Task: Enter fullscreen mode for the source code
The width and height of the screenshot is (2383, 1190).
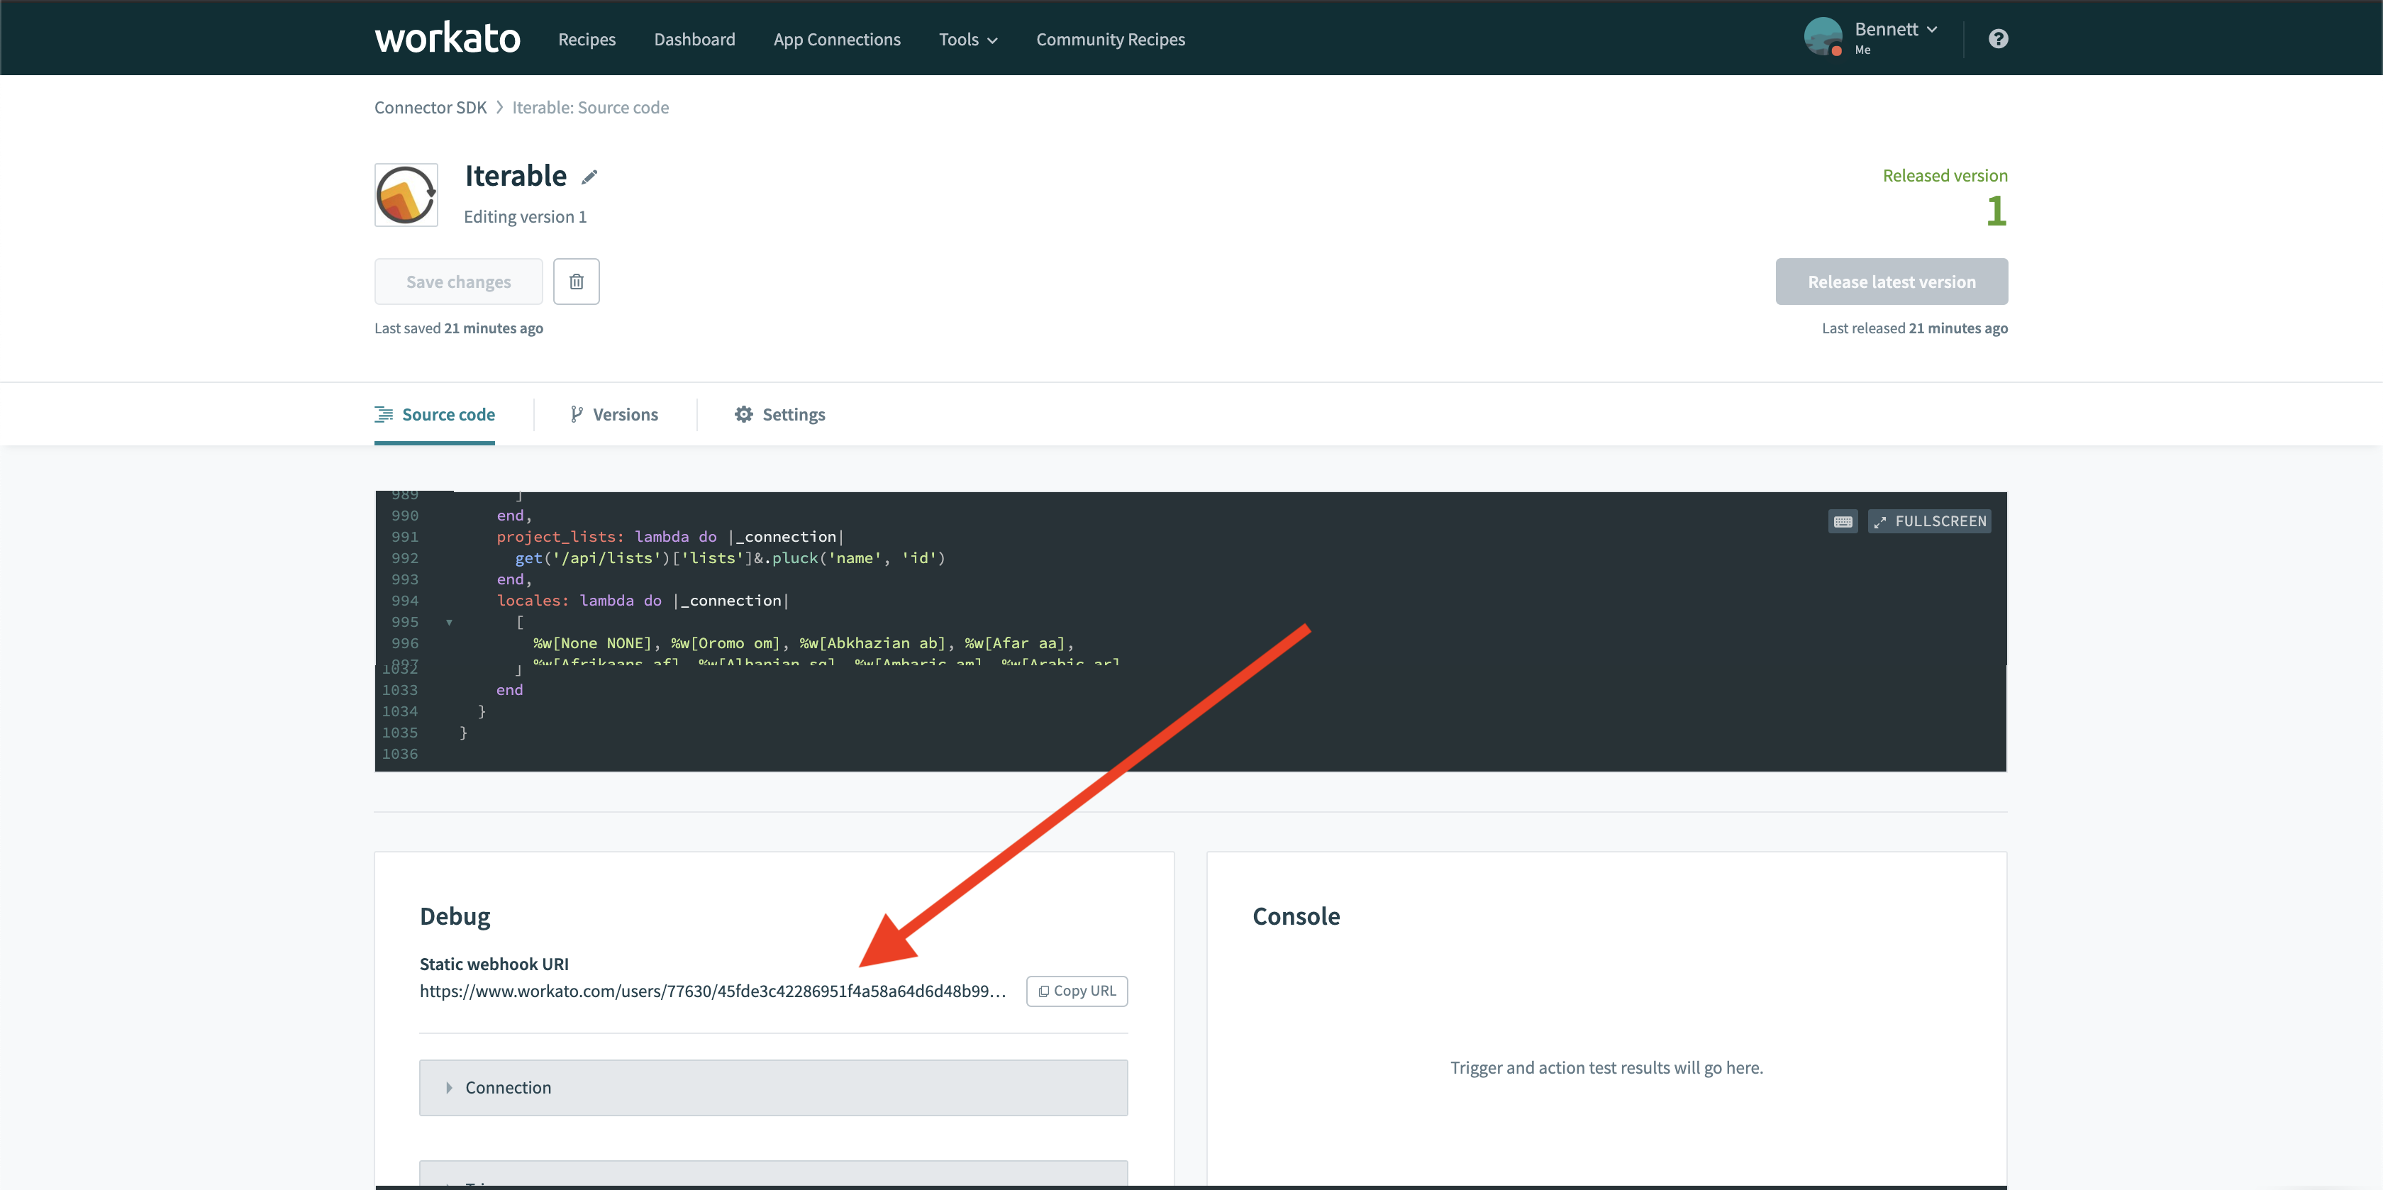Action: pos(1929,521)
